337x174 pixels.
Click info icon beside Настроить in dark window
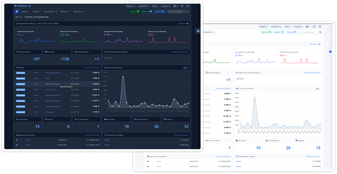[x=187, y=24]
